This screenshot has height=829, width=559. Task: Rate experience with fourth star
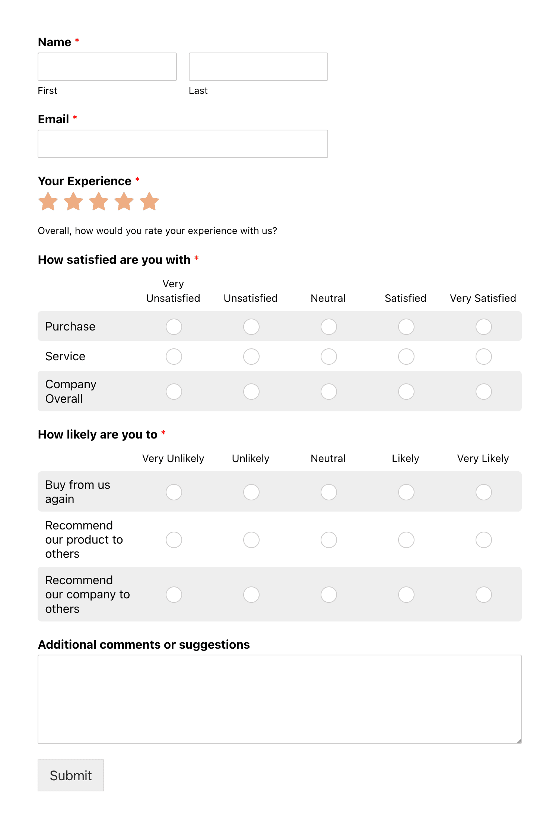(x=124, y=202)
